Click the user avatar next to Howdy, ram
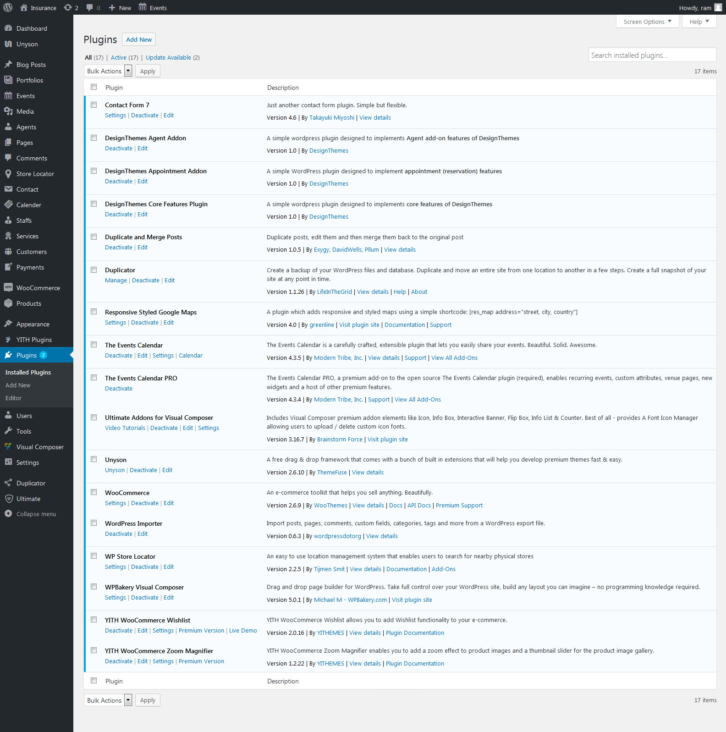Image resolution: width=726 pixels, height=732 pixels. click(x=718, y=7)
